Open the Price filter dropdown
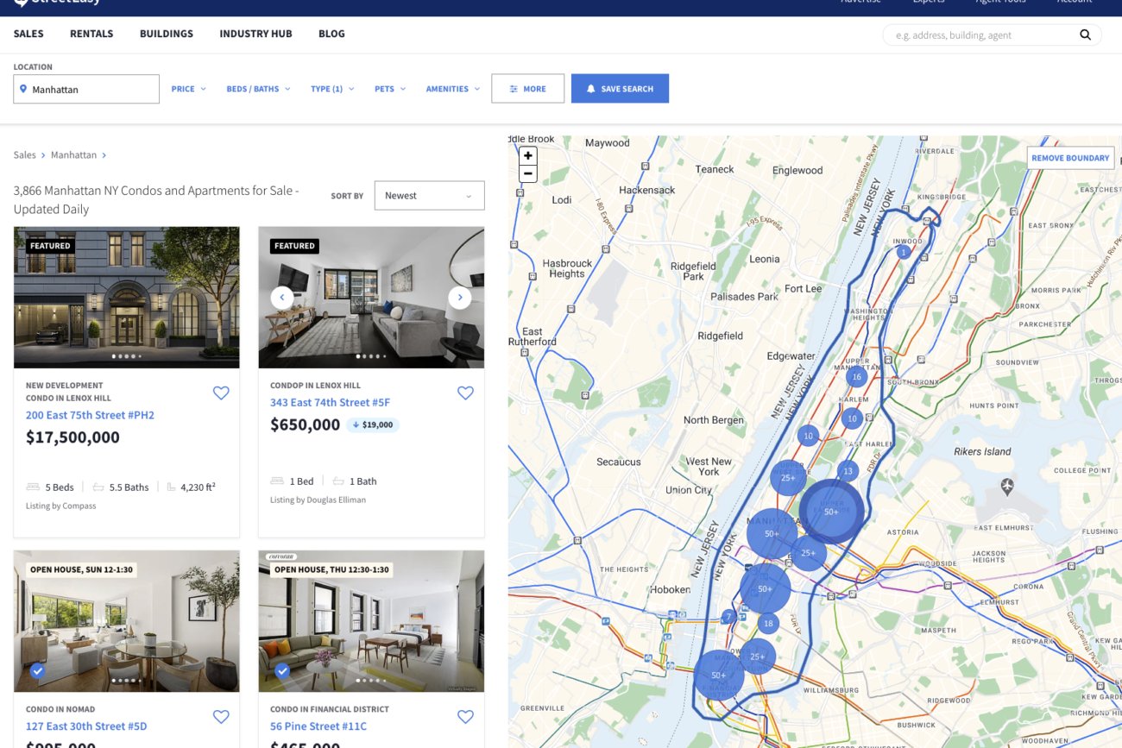1122x748 pixels. pyautogui.click(x=188, y=89)
